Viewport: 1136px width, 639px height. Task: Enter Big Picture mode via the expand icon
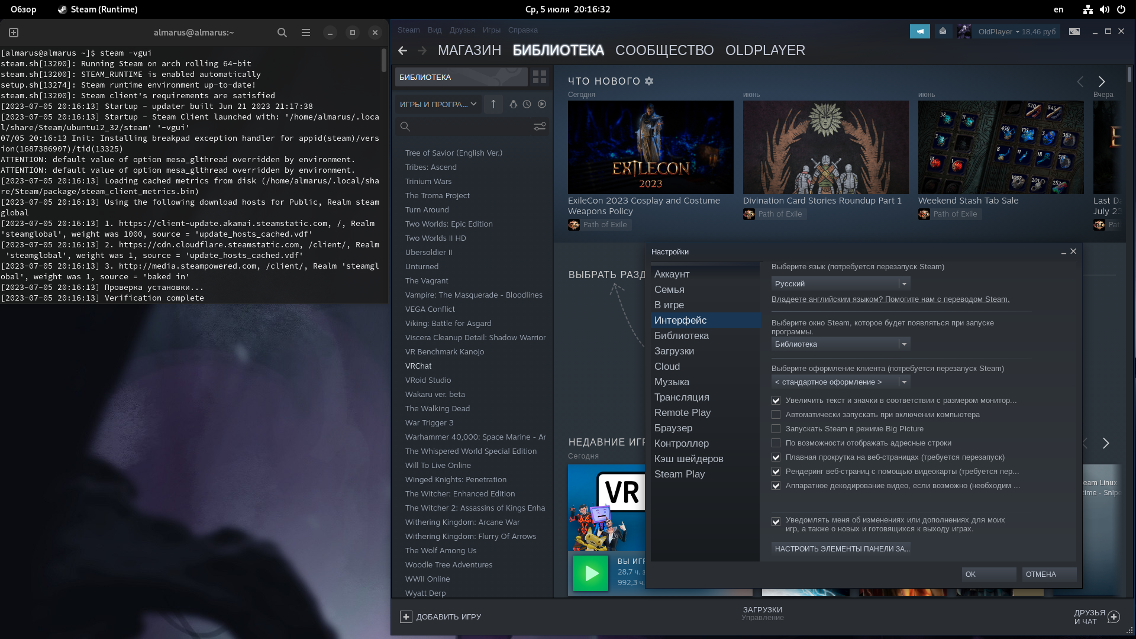click(x=1074, y=31)
